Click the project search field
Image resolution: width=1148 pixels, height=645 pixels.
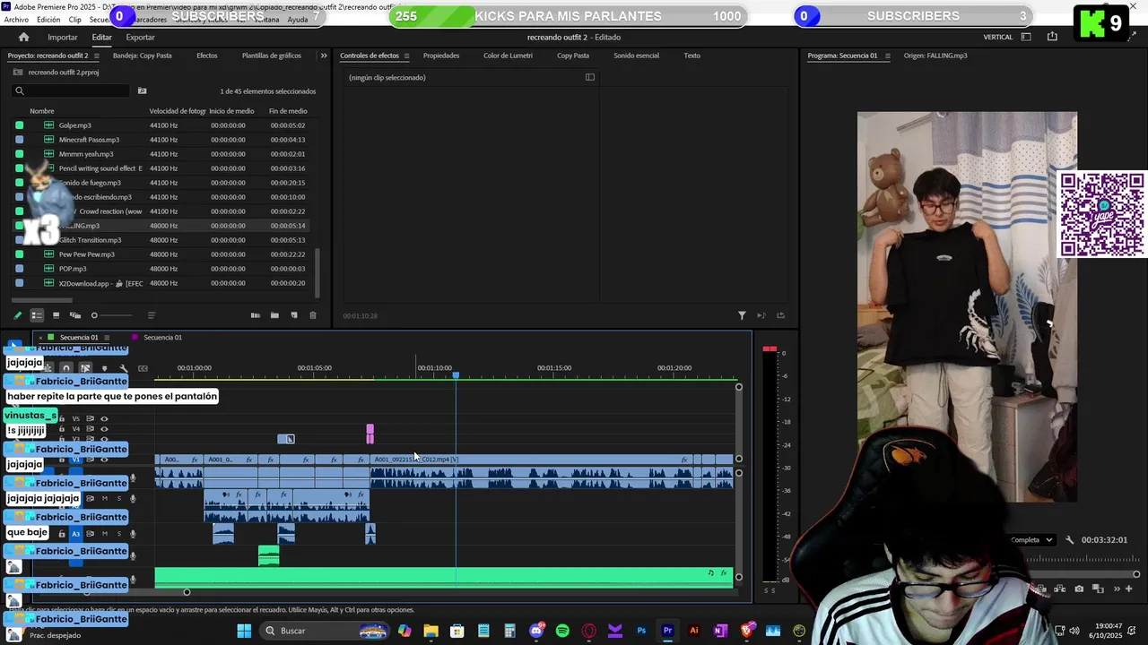tap(72, 90)
